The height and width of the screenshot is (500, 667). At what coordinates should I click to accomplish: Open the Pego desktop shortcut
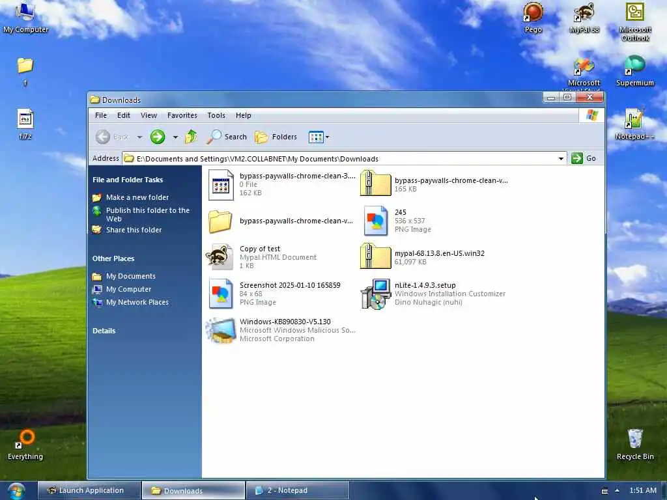click(x=533, y=18)
